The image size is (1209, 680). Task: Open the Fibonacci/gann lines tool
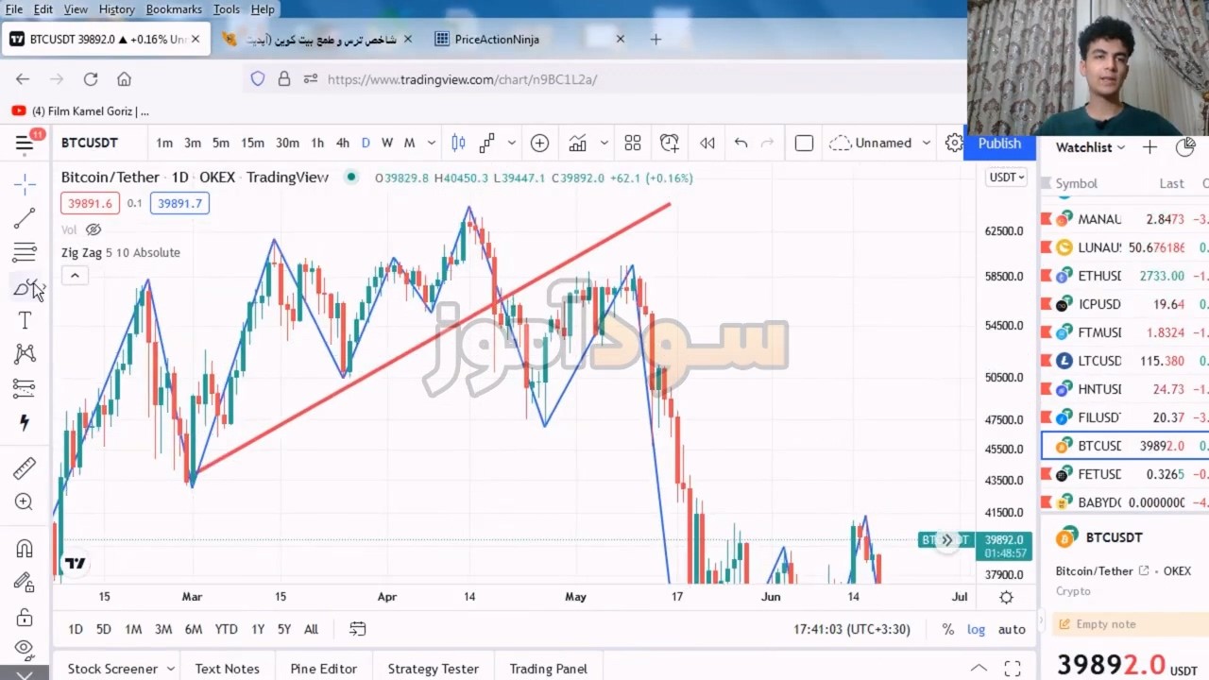click(25, 252)
